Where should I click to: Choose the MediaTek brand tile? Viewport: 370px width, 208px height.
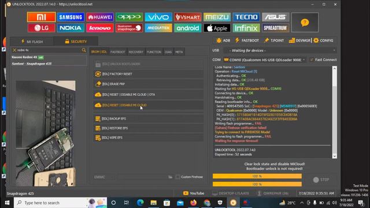[x=158, y=28]
